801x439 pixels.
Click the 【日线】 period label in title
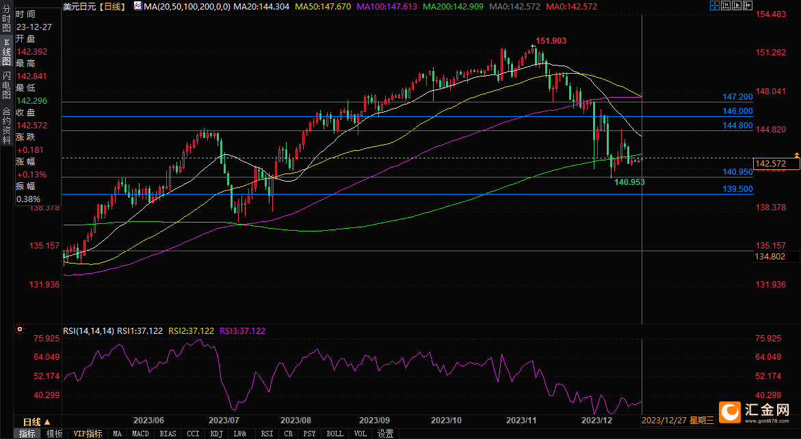pyautogui.click(x=112, y=7)
